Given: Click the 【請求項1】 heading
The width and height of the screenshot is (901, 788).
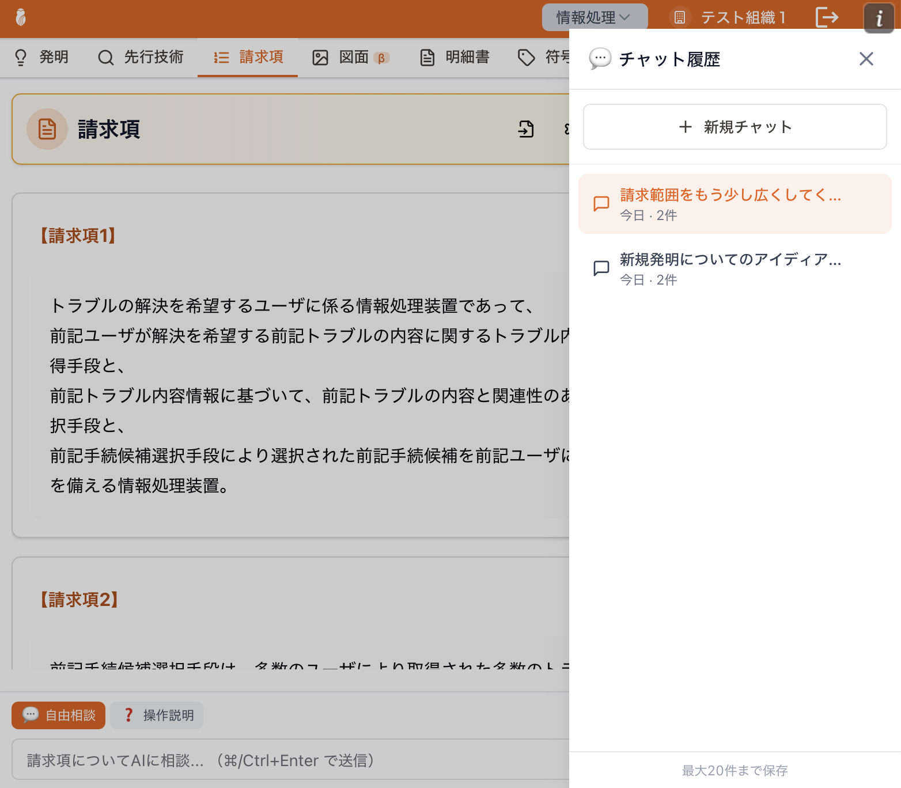Looking at the screenshot, I should pyautogui.click(x=78, y=236).
